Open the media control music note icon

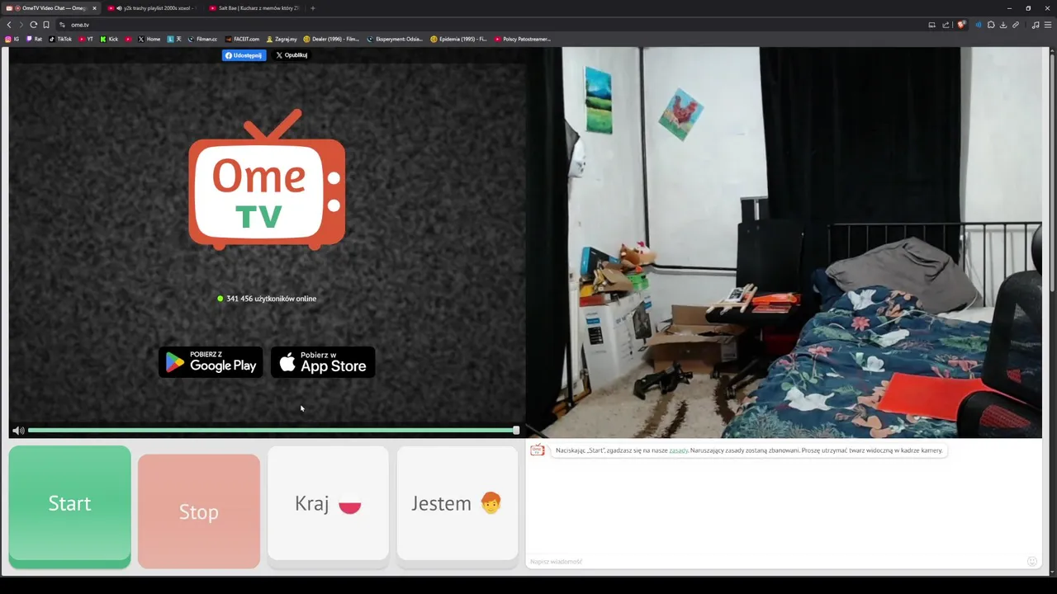click(x=1036, y=25)
